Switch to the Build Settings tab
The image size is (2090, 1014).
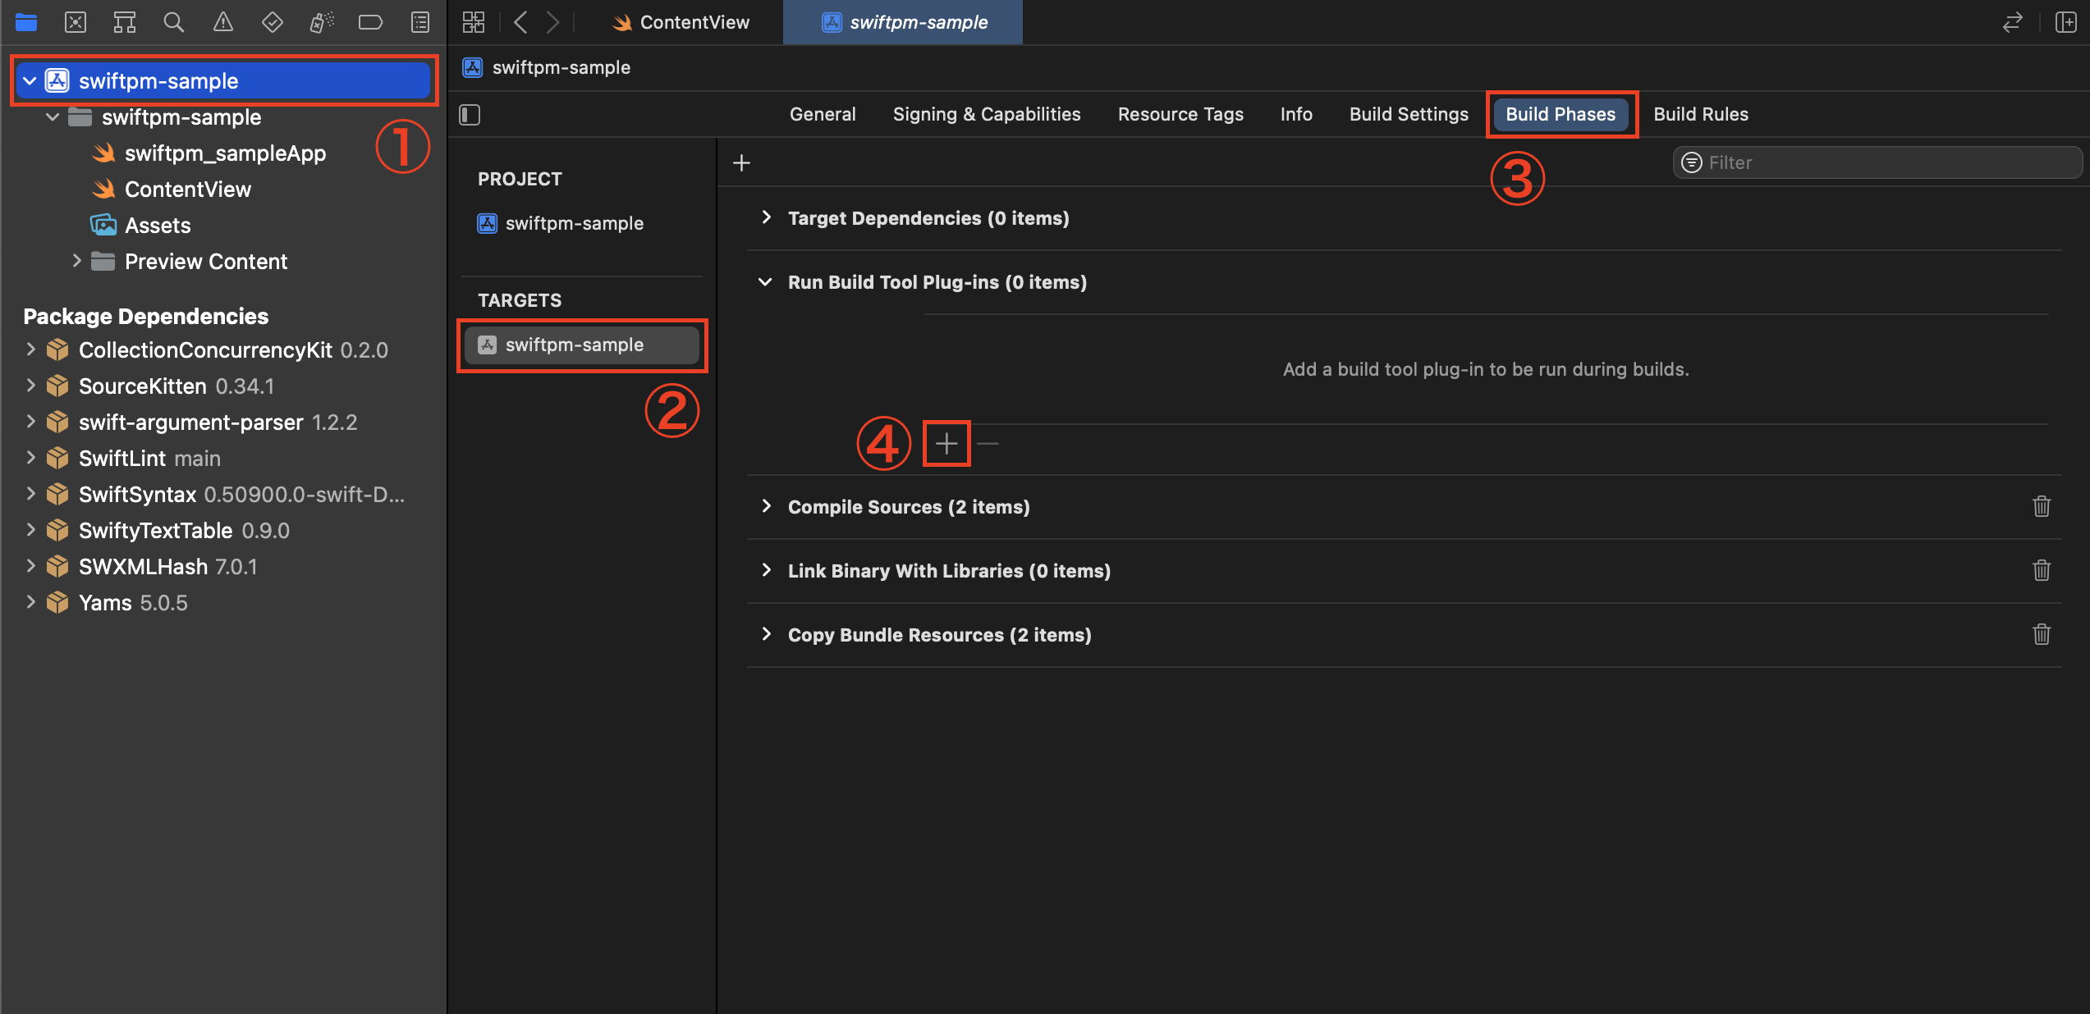tap(1408, 114)
